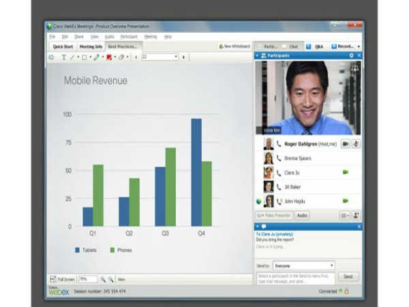This screenshot has width=409, height=307.
Task: Open the panel options arrow next to Recorder
Action: 359,46
